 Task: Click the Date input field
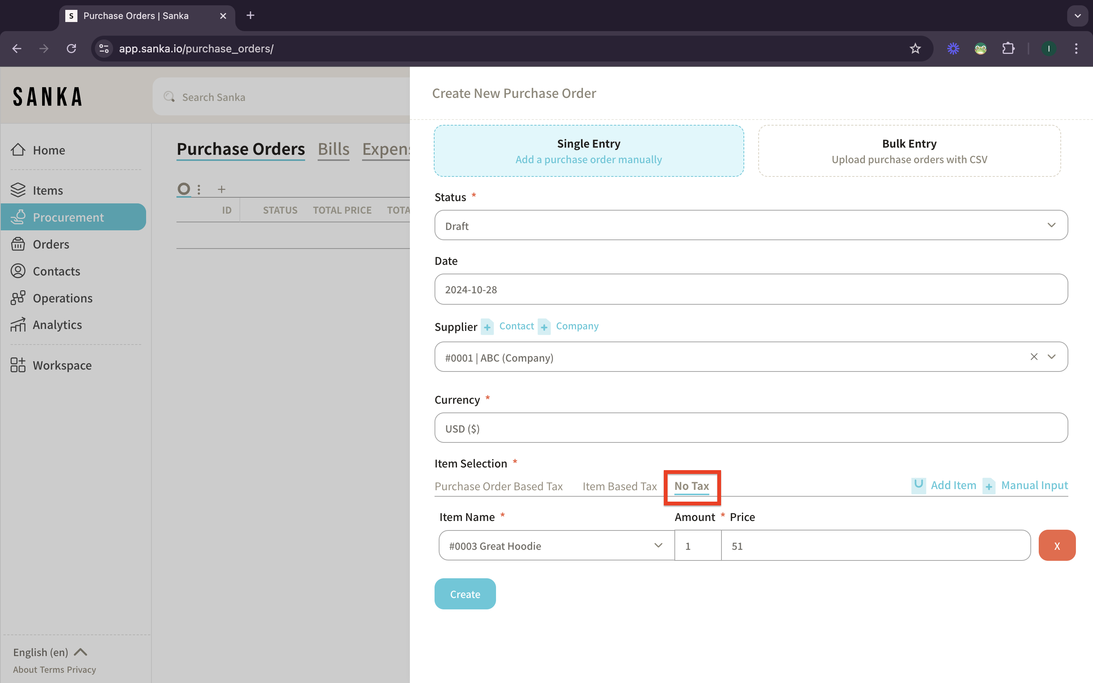pyautogui.click(x=751, y=290)
